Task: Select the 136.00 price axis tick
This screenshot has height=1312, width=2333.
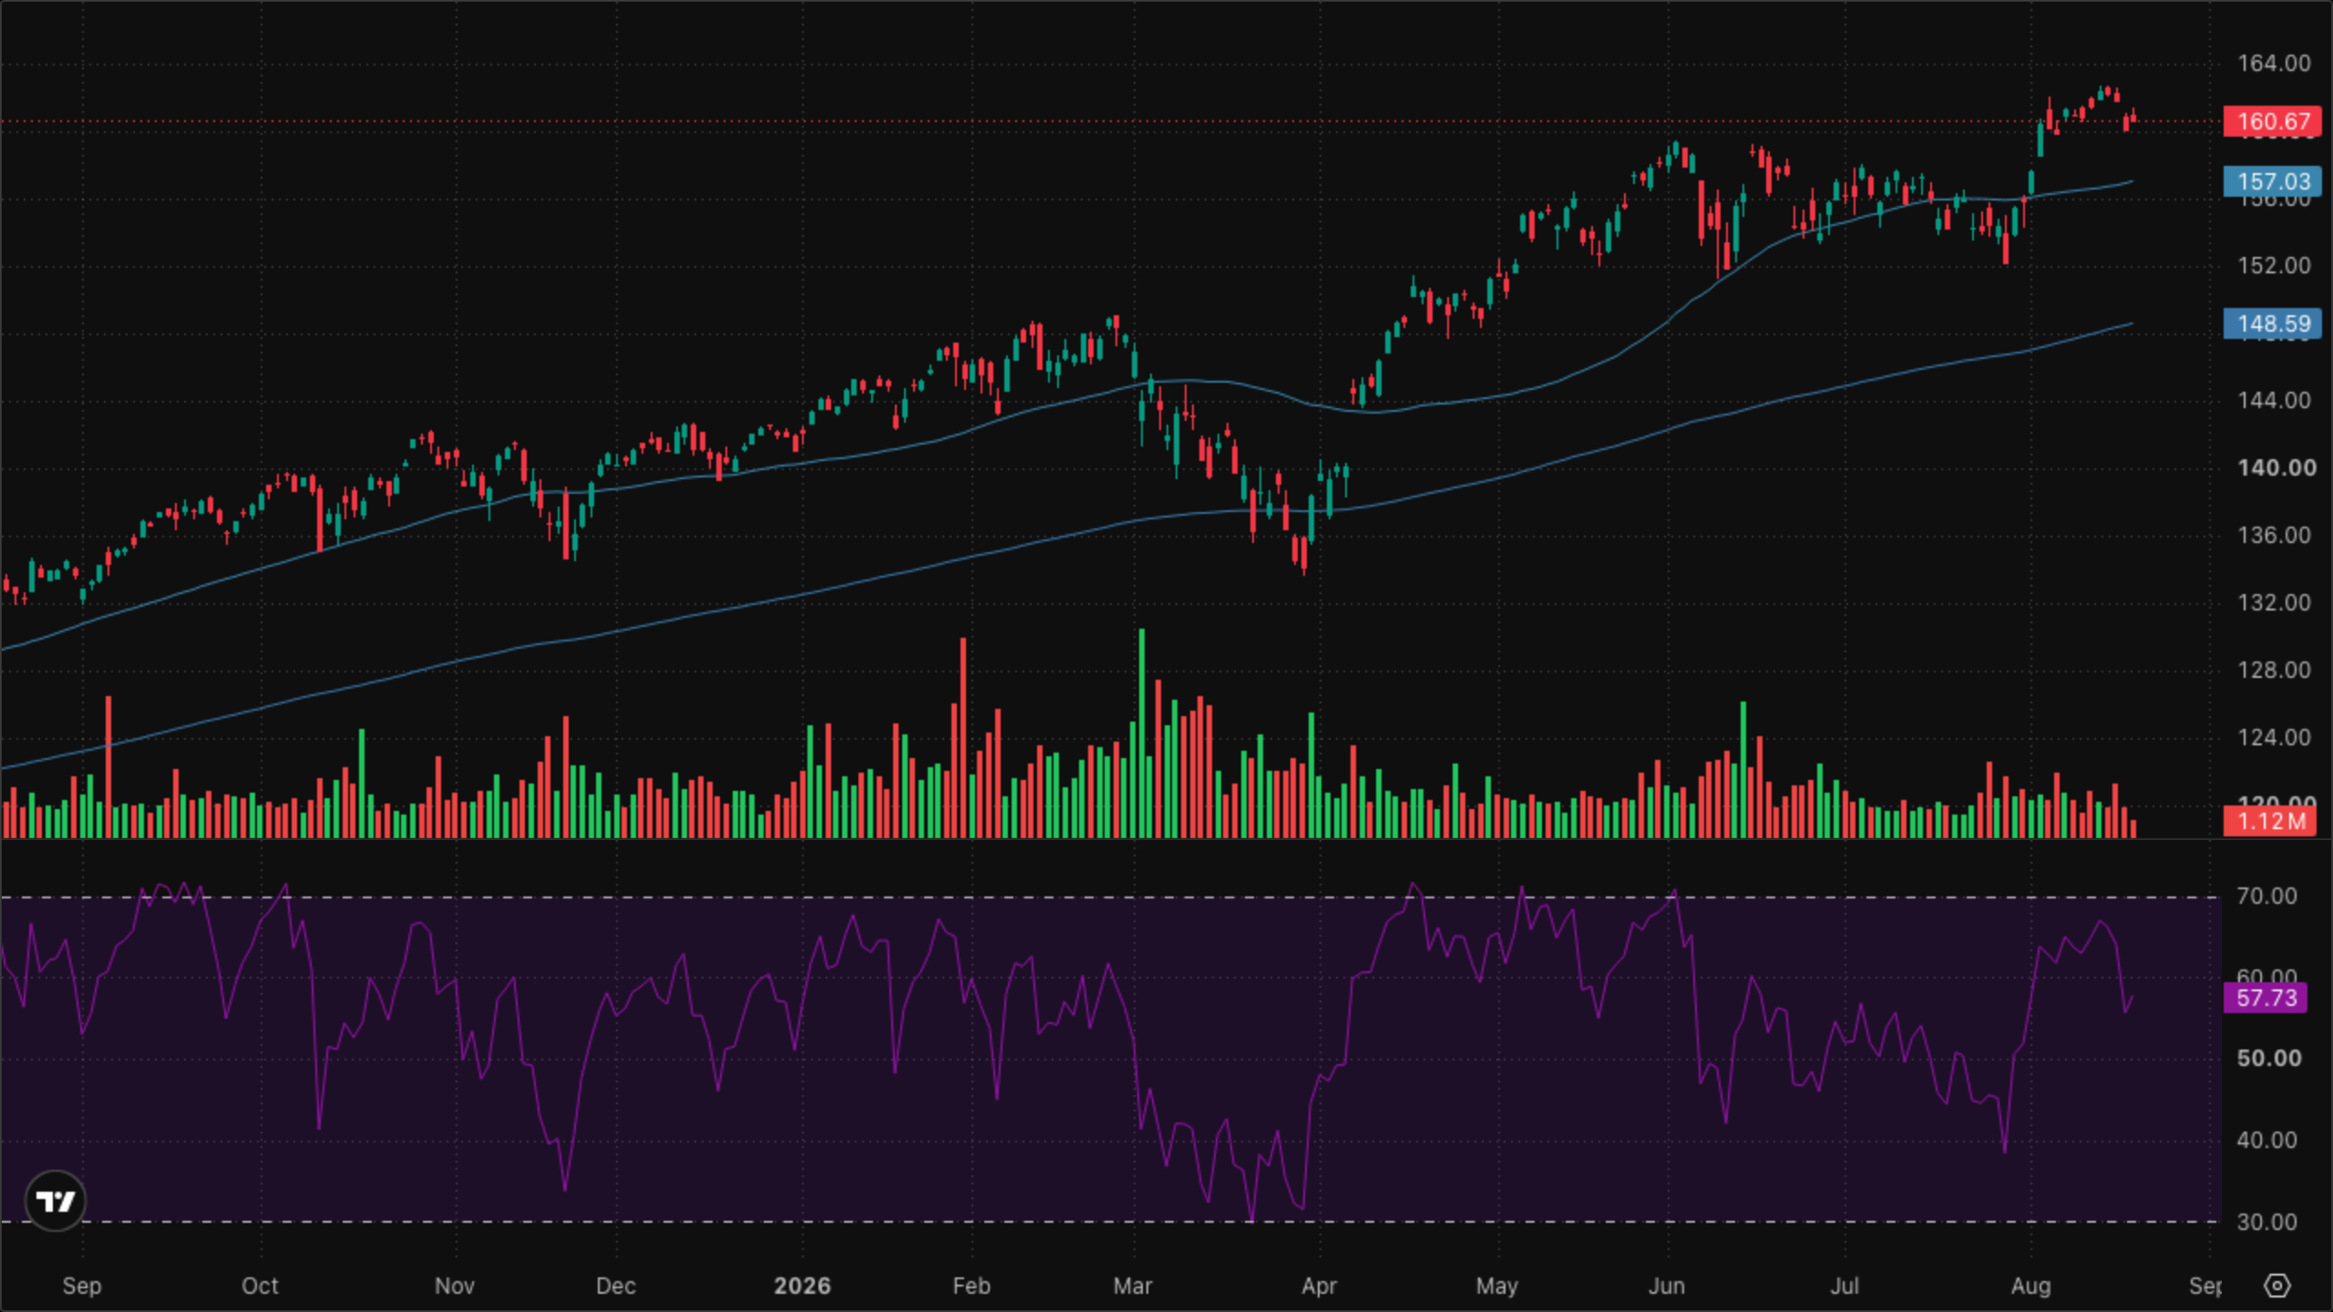Action: pyautogui.click(x=2274, y=535)
